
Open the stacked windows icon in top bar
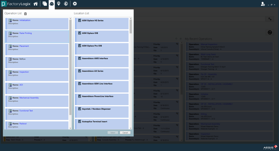coord(44,4)
